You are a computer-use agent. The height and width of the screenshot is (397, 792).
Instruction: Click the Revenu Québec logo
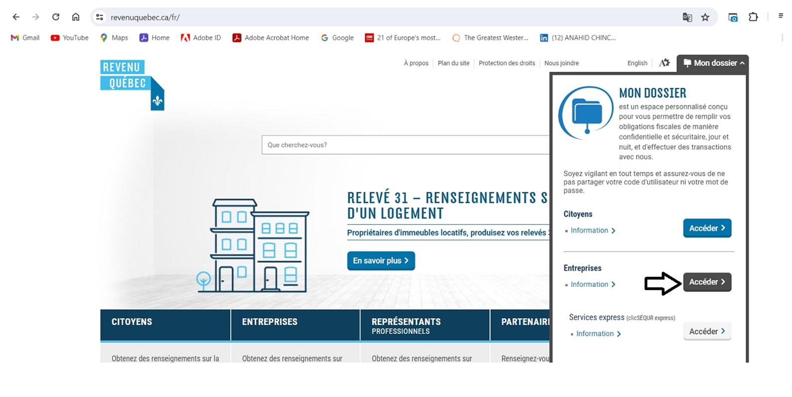(132, 84)
